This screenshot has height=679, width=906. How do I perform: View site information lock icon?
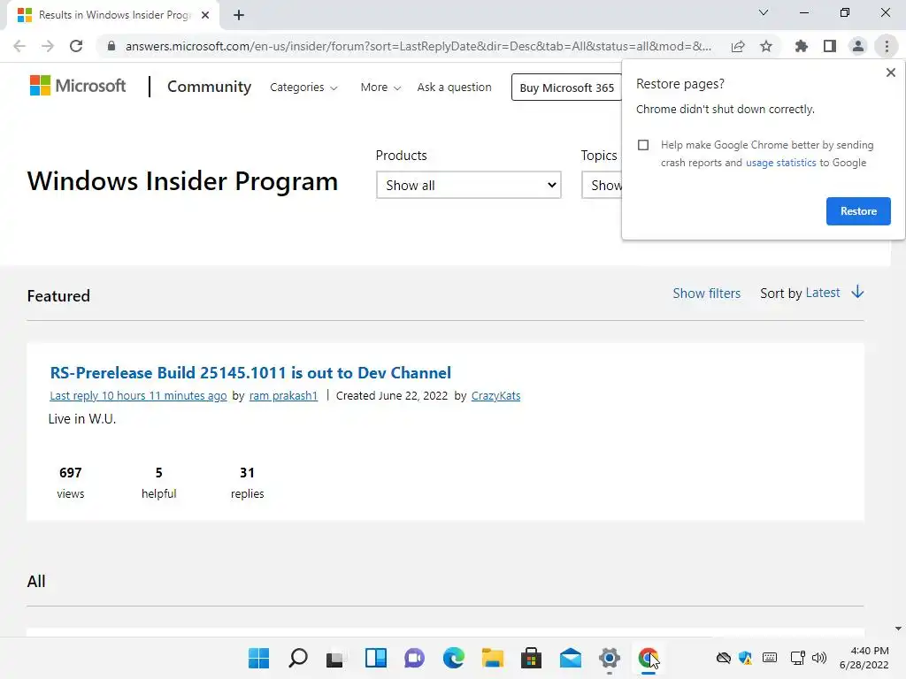tap(111, 46)
